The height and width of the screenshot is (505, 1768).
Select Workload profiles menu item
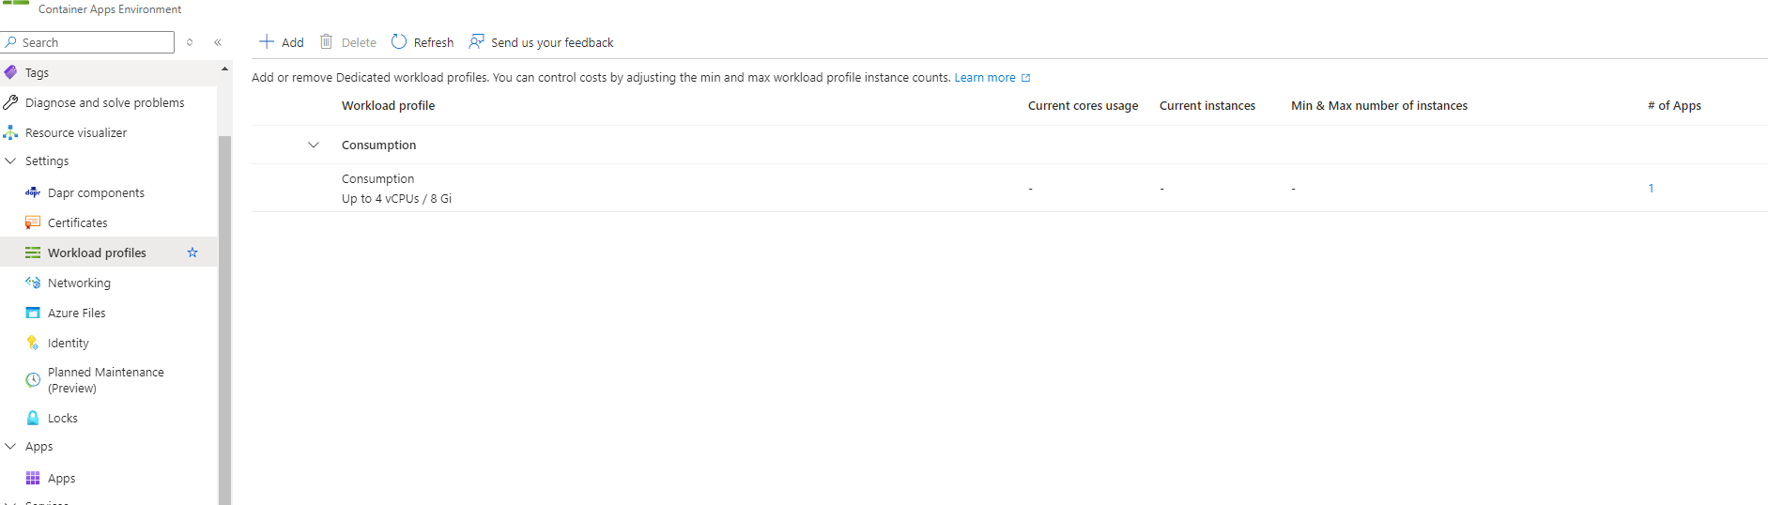click(x=108, y=252)
